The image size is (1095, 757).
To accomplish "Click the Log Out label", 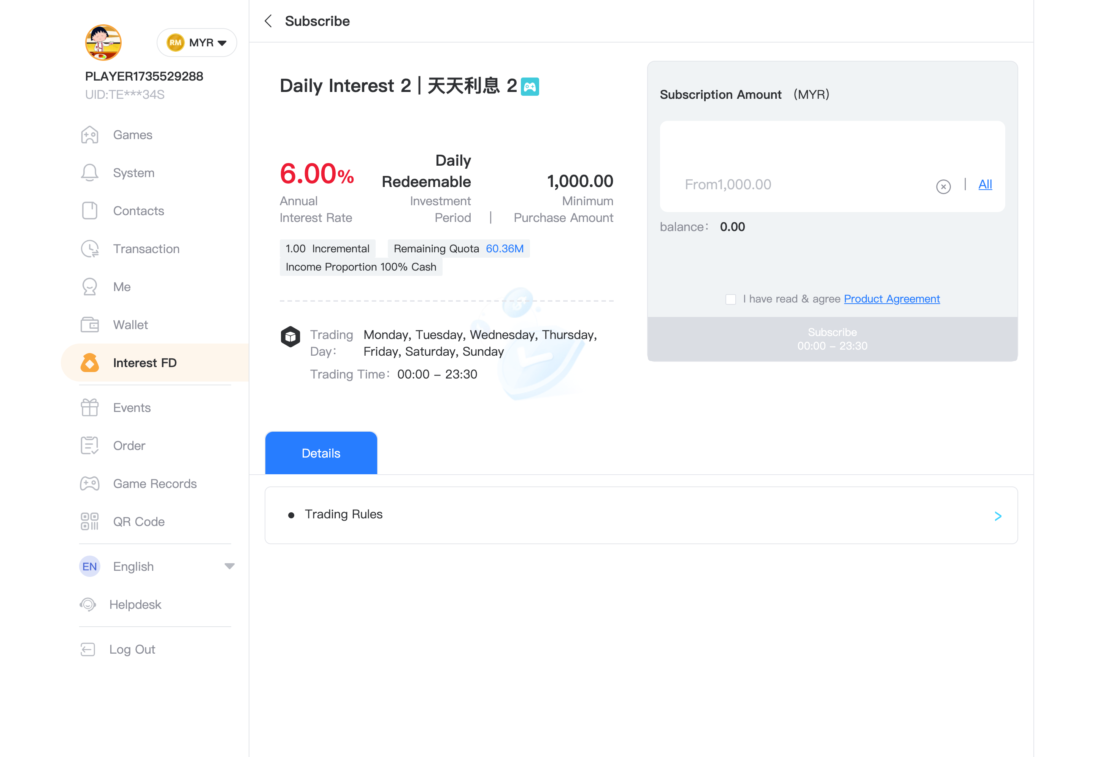I will coord(132,649).
